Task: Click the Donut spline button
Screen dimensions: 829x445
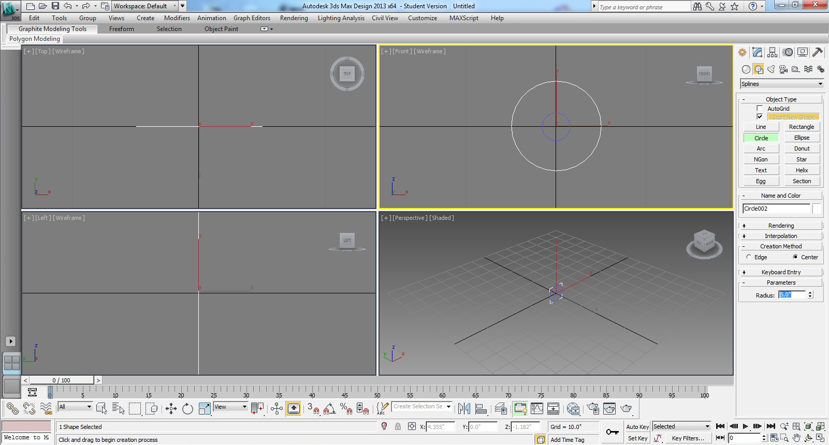Action: [x=802, y=149]
